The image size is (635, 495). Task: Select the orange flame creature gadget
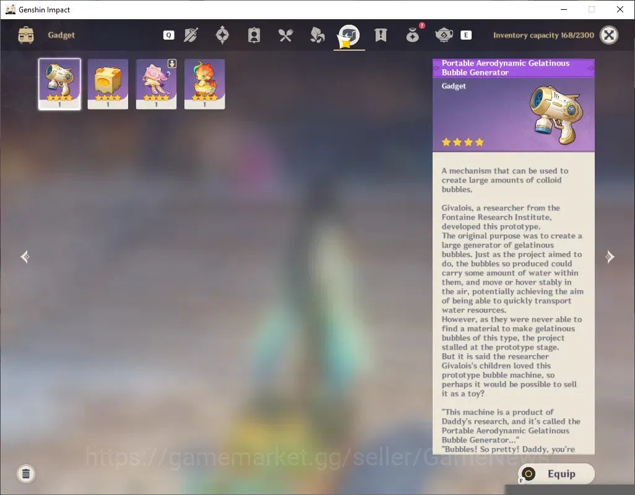click(x=204, y=84)
